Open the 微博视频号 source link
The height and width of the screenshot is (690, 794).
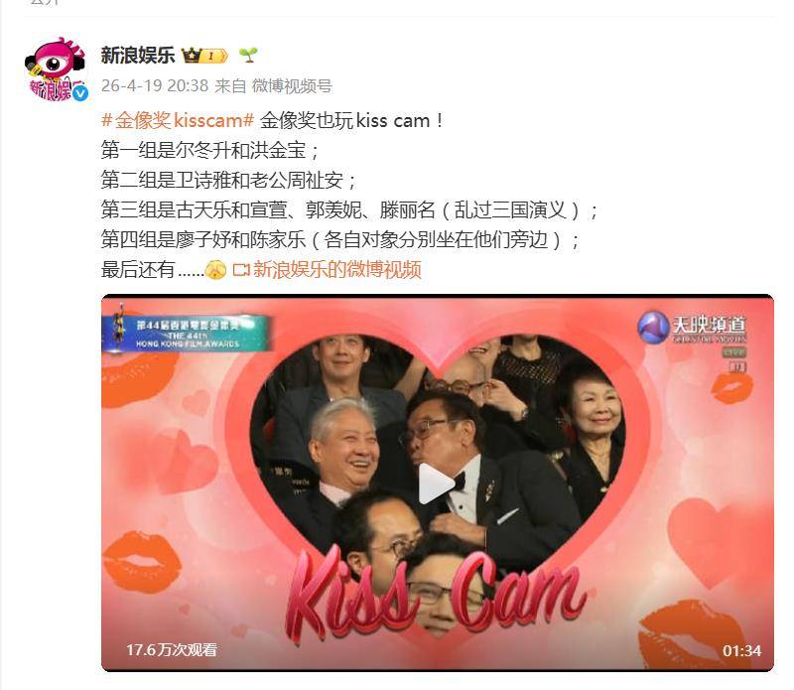[x=292, y=86]
